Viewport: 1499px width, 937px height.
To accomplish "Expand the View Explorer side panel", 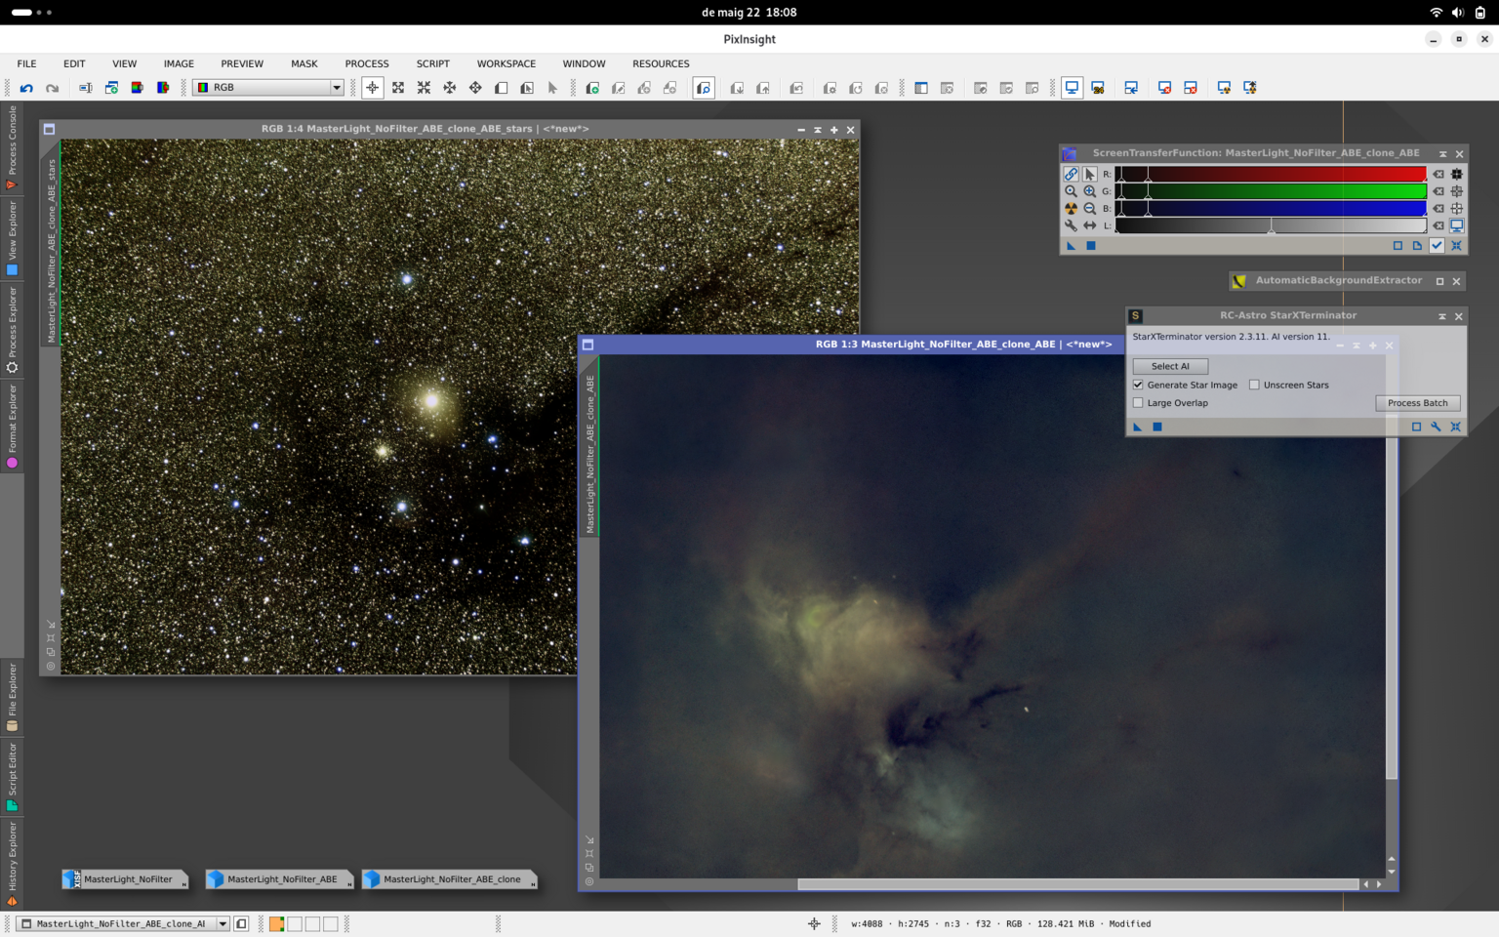I will tap(12, 238).
